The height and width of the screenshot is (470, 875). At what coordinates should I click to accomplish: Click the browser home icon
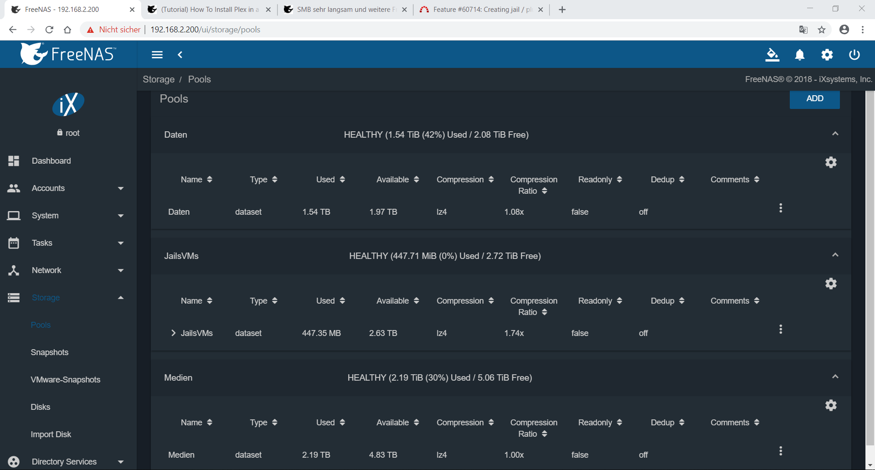coord(67,30)
